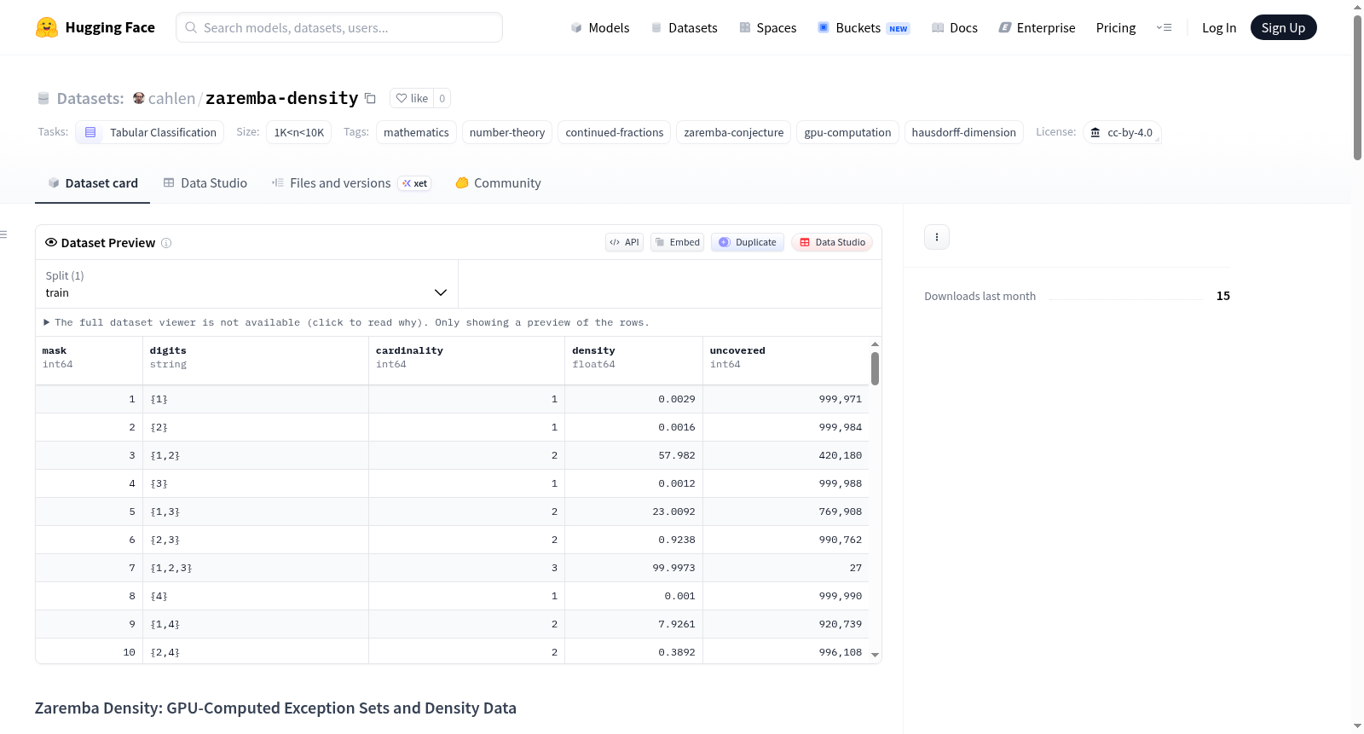The image size is (1364, 734).
Task: Click the Zaremba Density heading text
Action: (275, 708)
